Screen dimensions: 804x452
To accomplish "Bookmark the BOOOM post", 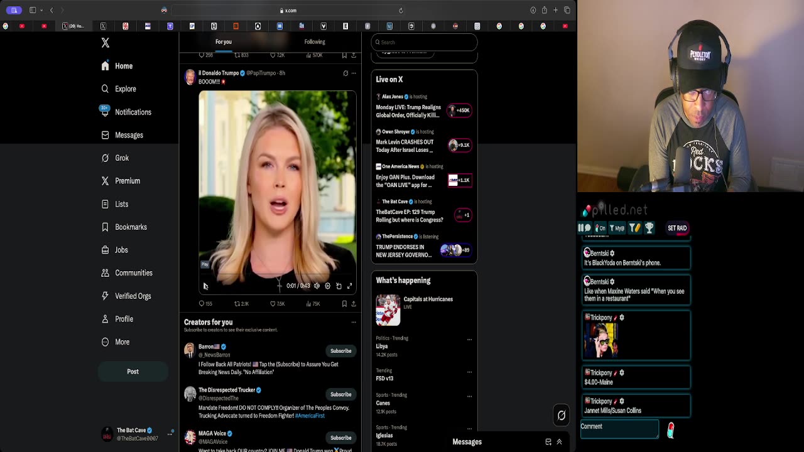I will (344, 304).
